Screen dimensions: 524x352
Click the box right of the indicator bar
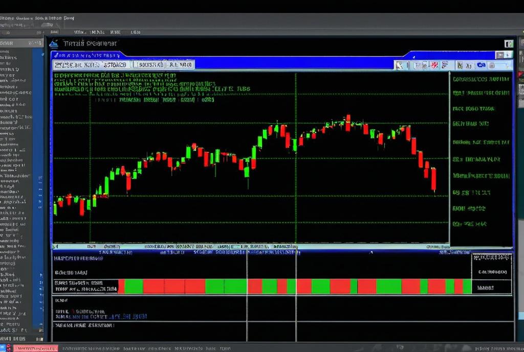pos(491,287)
